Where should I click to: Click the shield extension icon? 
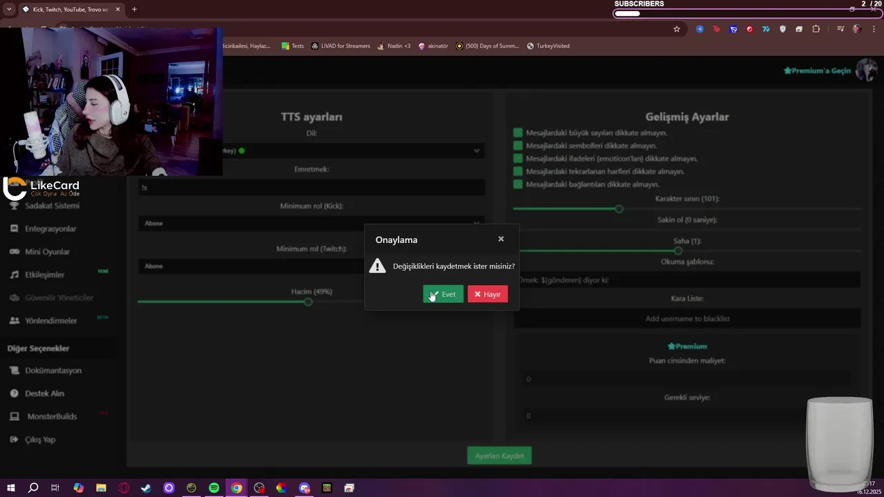pyautogui.click(x=782, y=29)
